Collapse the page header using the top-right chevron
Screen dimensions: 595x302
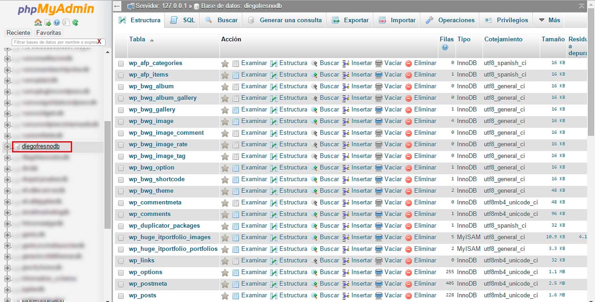click(582, 7)
